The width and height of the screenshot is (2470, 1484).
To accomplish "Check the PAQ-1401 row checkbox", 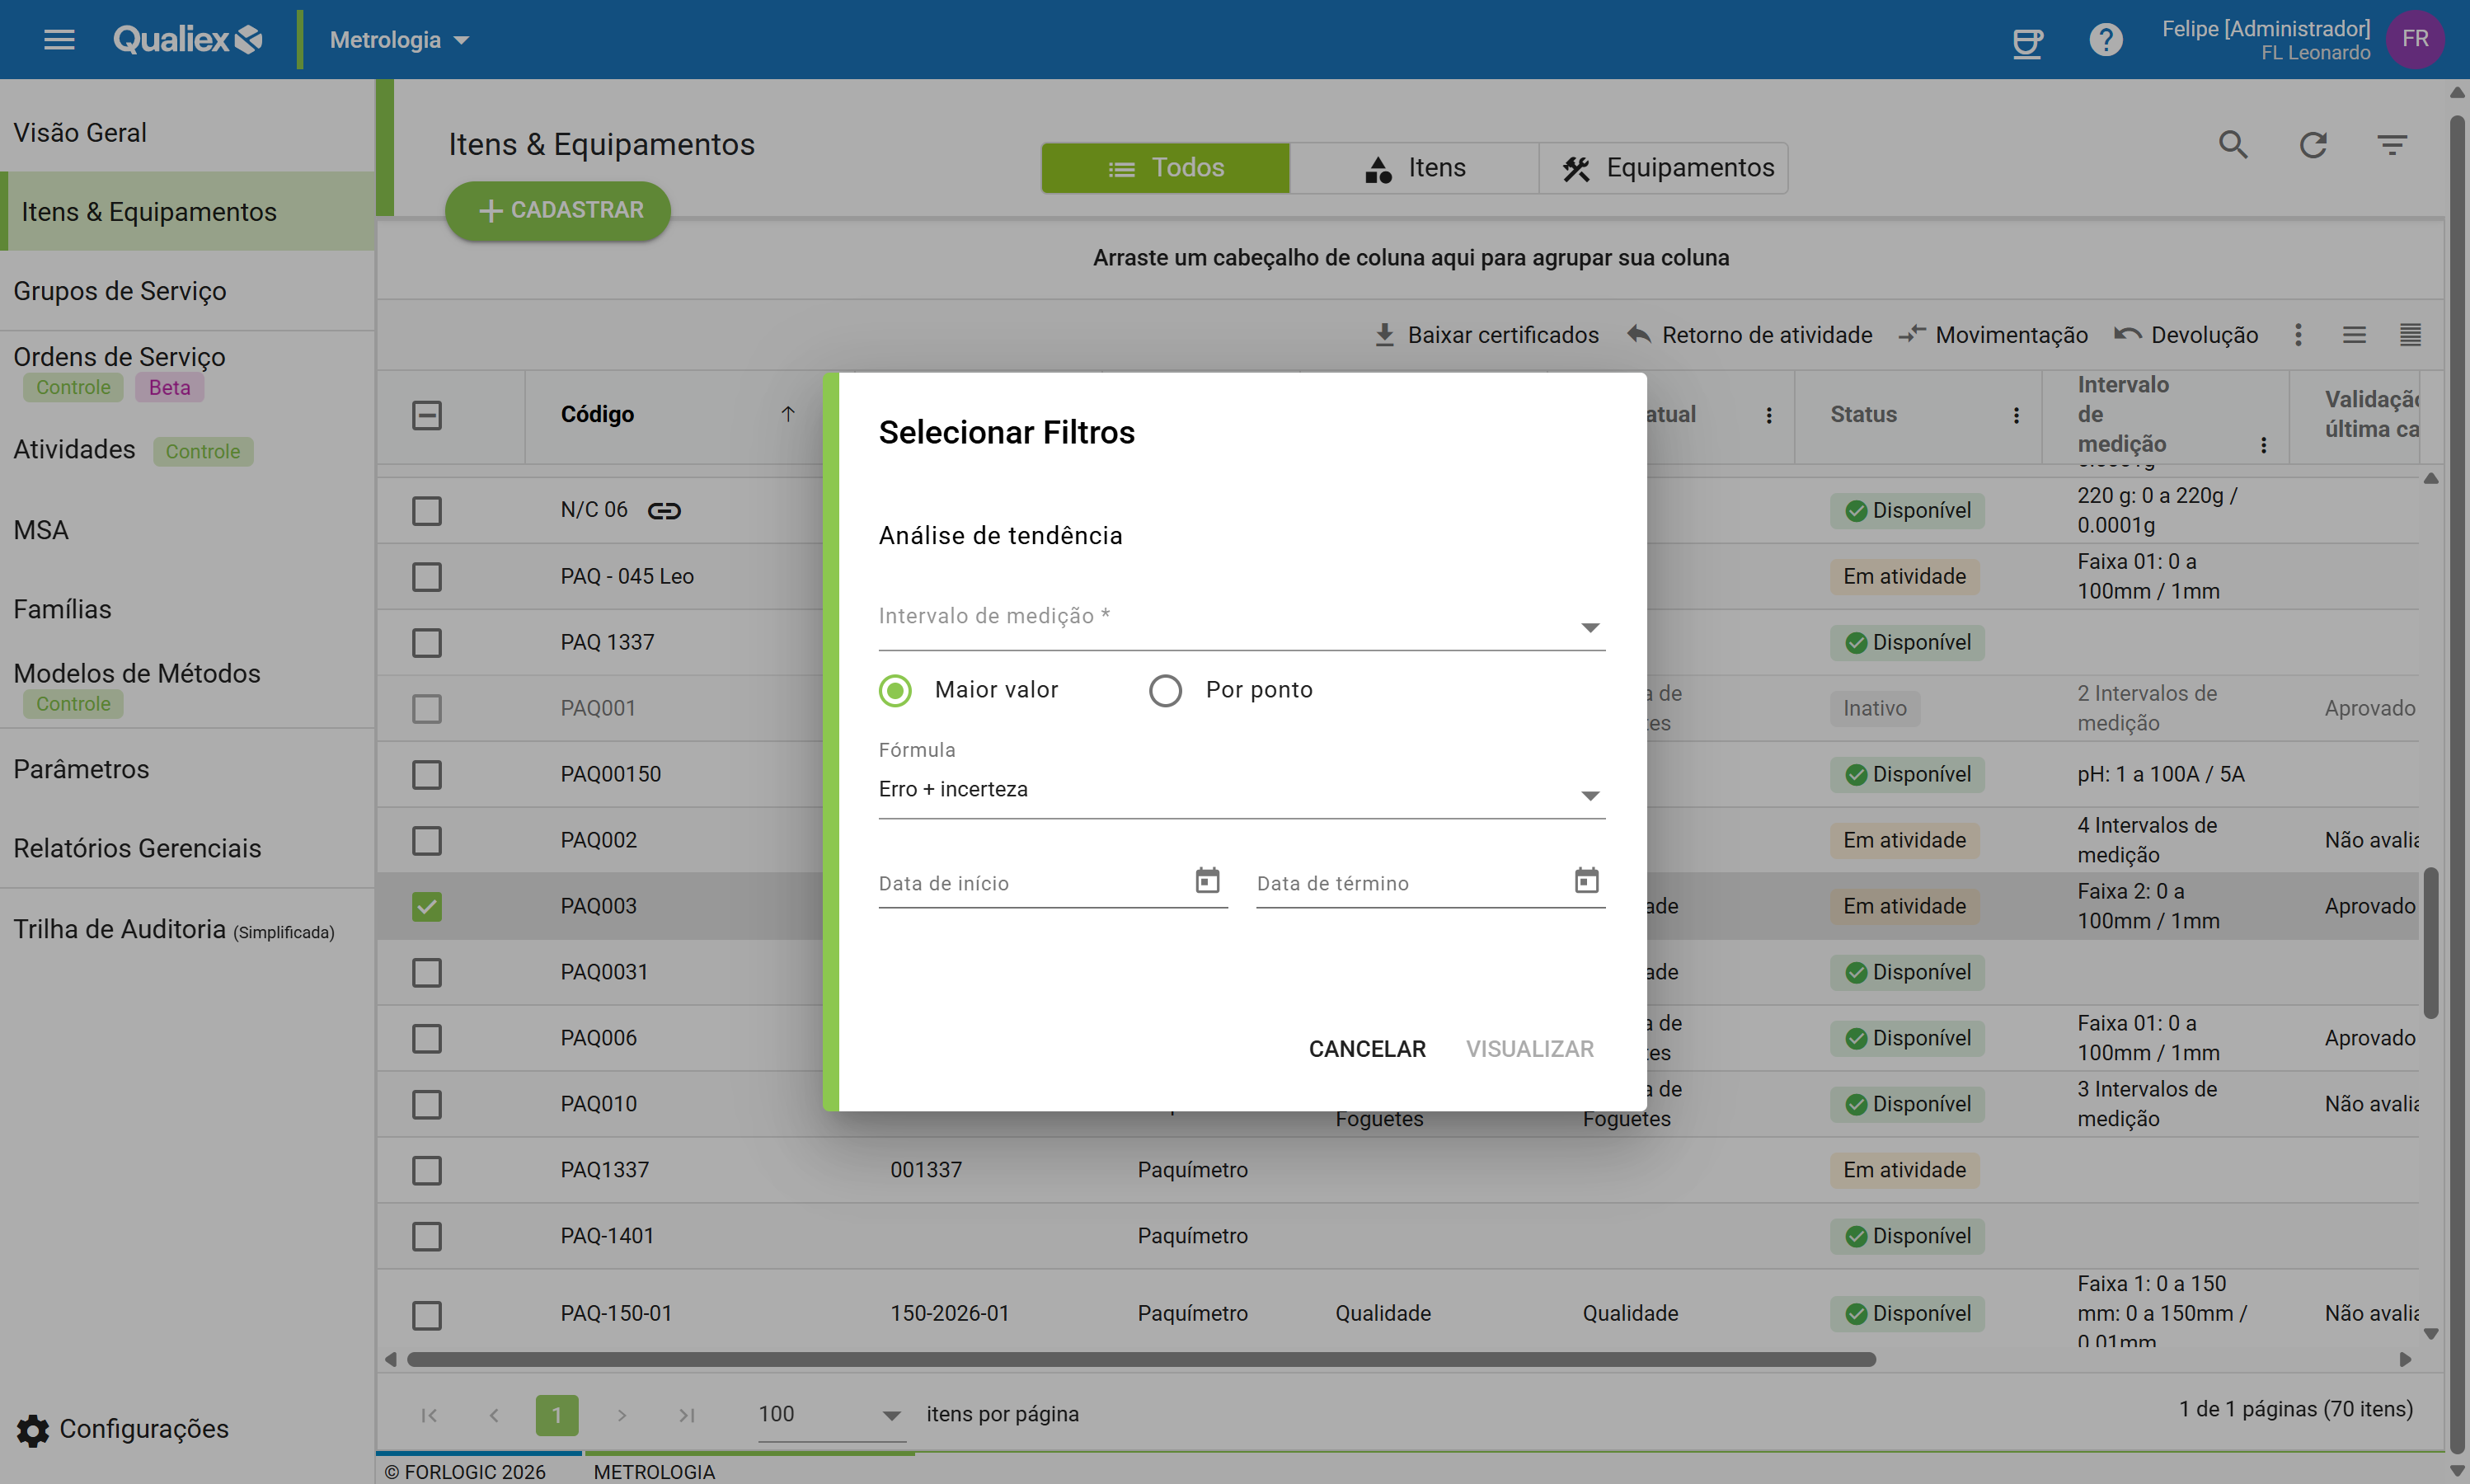I will click(427, 1237).
